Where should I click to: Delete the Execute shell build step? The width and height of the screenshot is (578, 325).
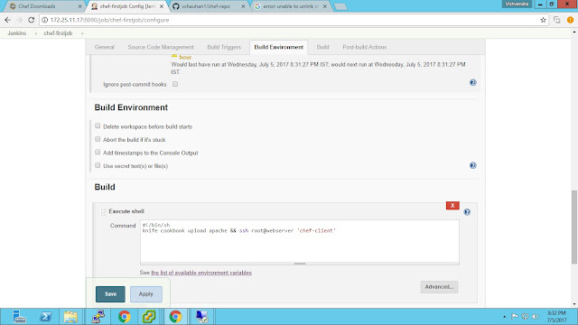click(452, 206)
